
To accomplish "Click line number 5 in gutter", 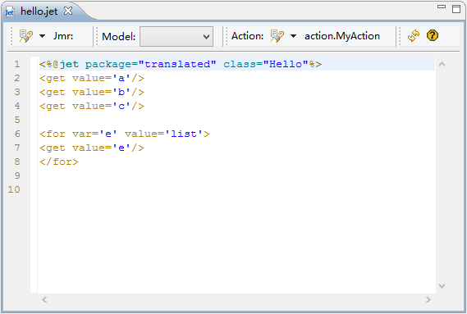I will pos(17,120).
